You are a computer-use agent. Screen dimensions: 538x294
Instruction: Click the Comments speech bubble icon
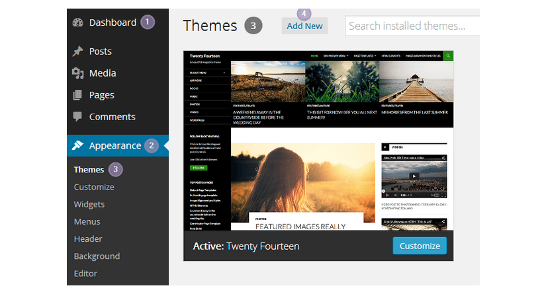tap(77, 116)
